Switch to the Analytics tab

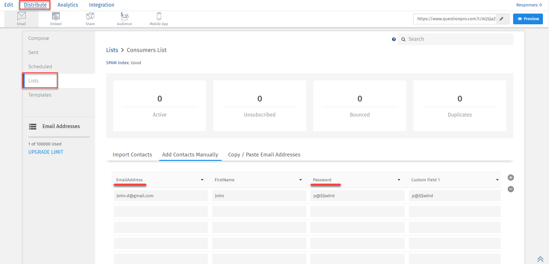click(x=68, y=5)
